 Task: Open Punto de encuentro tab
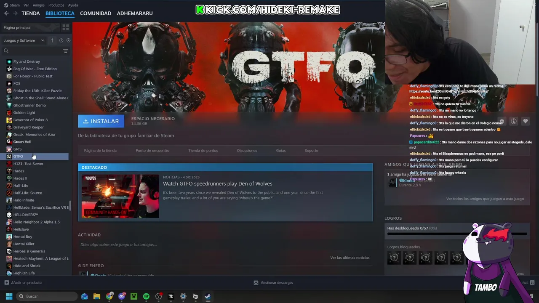click(152, 150)
